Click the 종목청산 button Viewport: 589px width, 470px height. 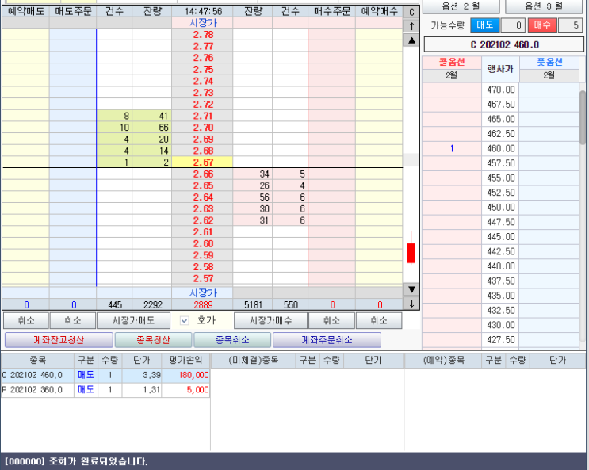tap(153, 340)
